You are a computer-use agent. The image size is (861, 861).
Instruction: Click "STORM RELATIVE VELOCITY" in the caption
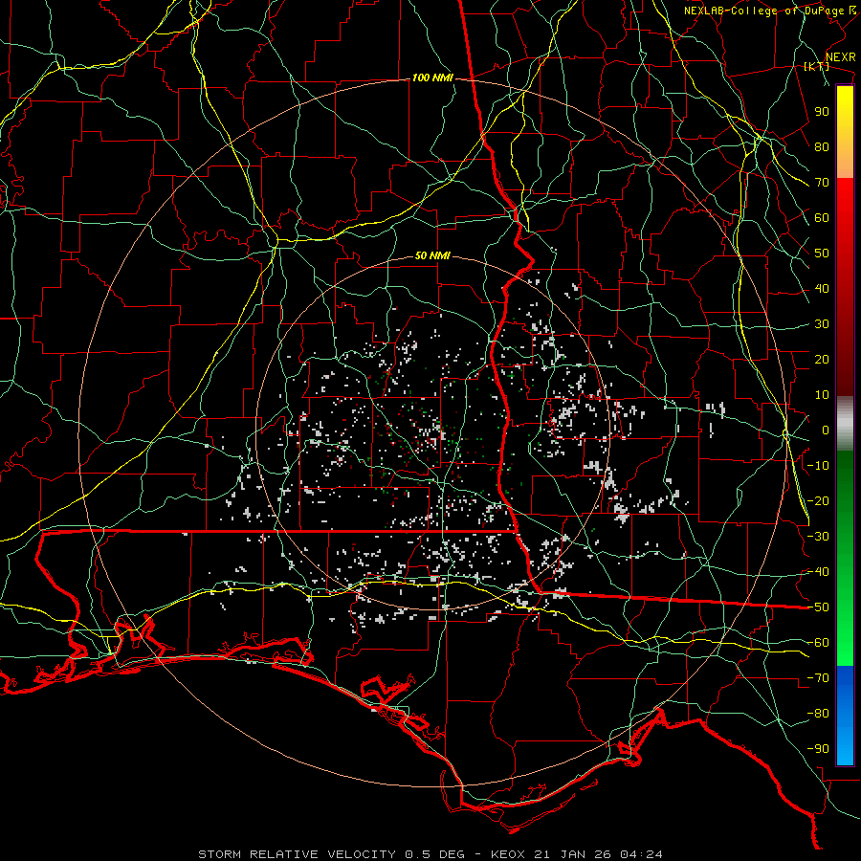(297, 854)
